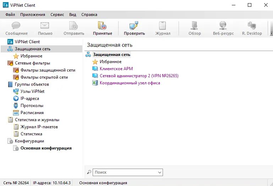Click the Принятые toolbar icon
Viewport: 273px width, 186px height.
click(x=102, y=26)
